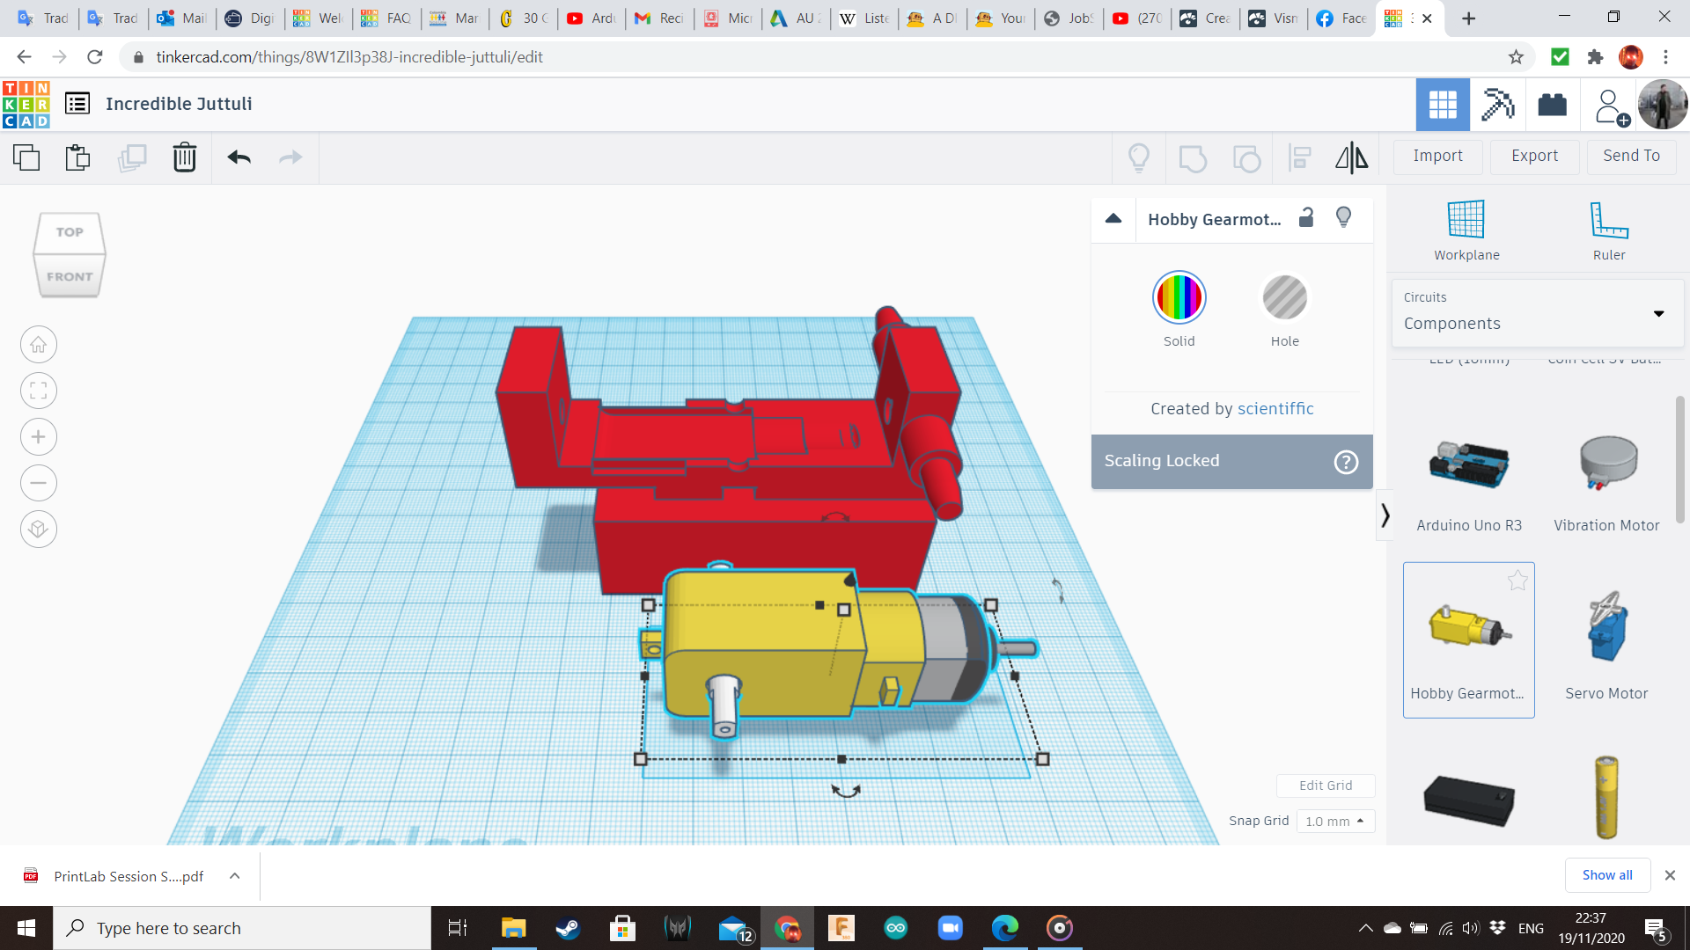1690x950 pixels.
Task: Open the Export menu
Action: click(x=1534, y=156)
